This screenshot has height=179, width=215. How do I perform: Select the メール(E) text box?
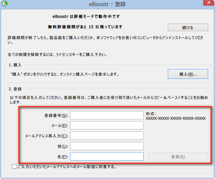tap(107, 125)
